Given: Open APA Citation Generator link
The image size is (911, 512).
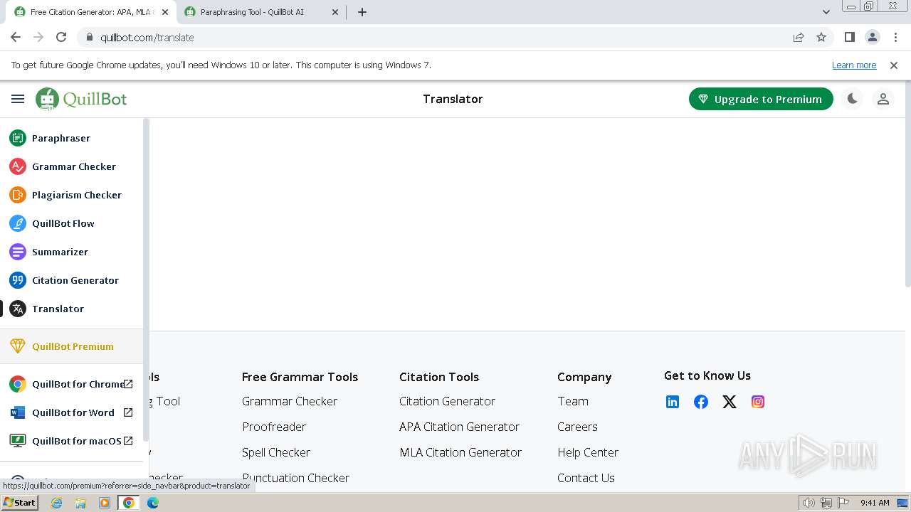Looking at the screenshot, I should click(459, 427).
